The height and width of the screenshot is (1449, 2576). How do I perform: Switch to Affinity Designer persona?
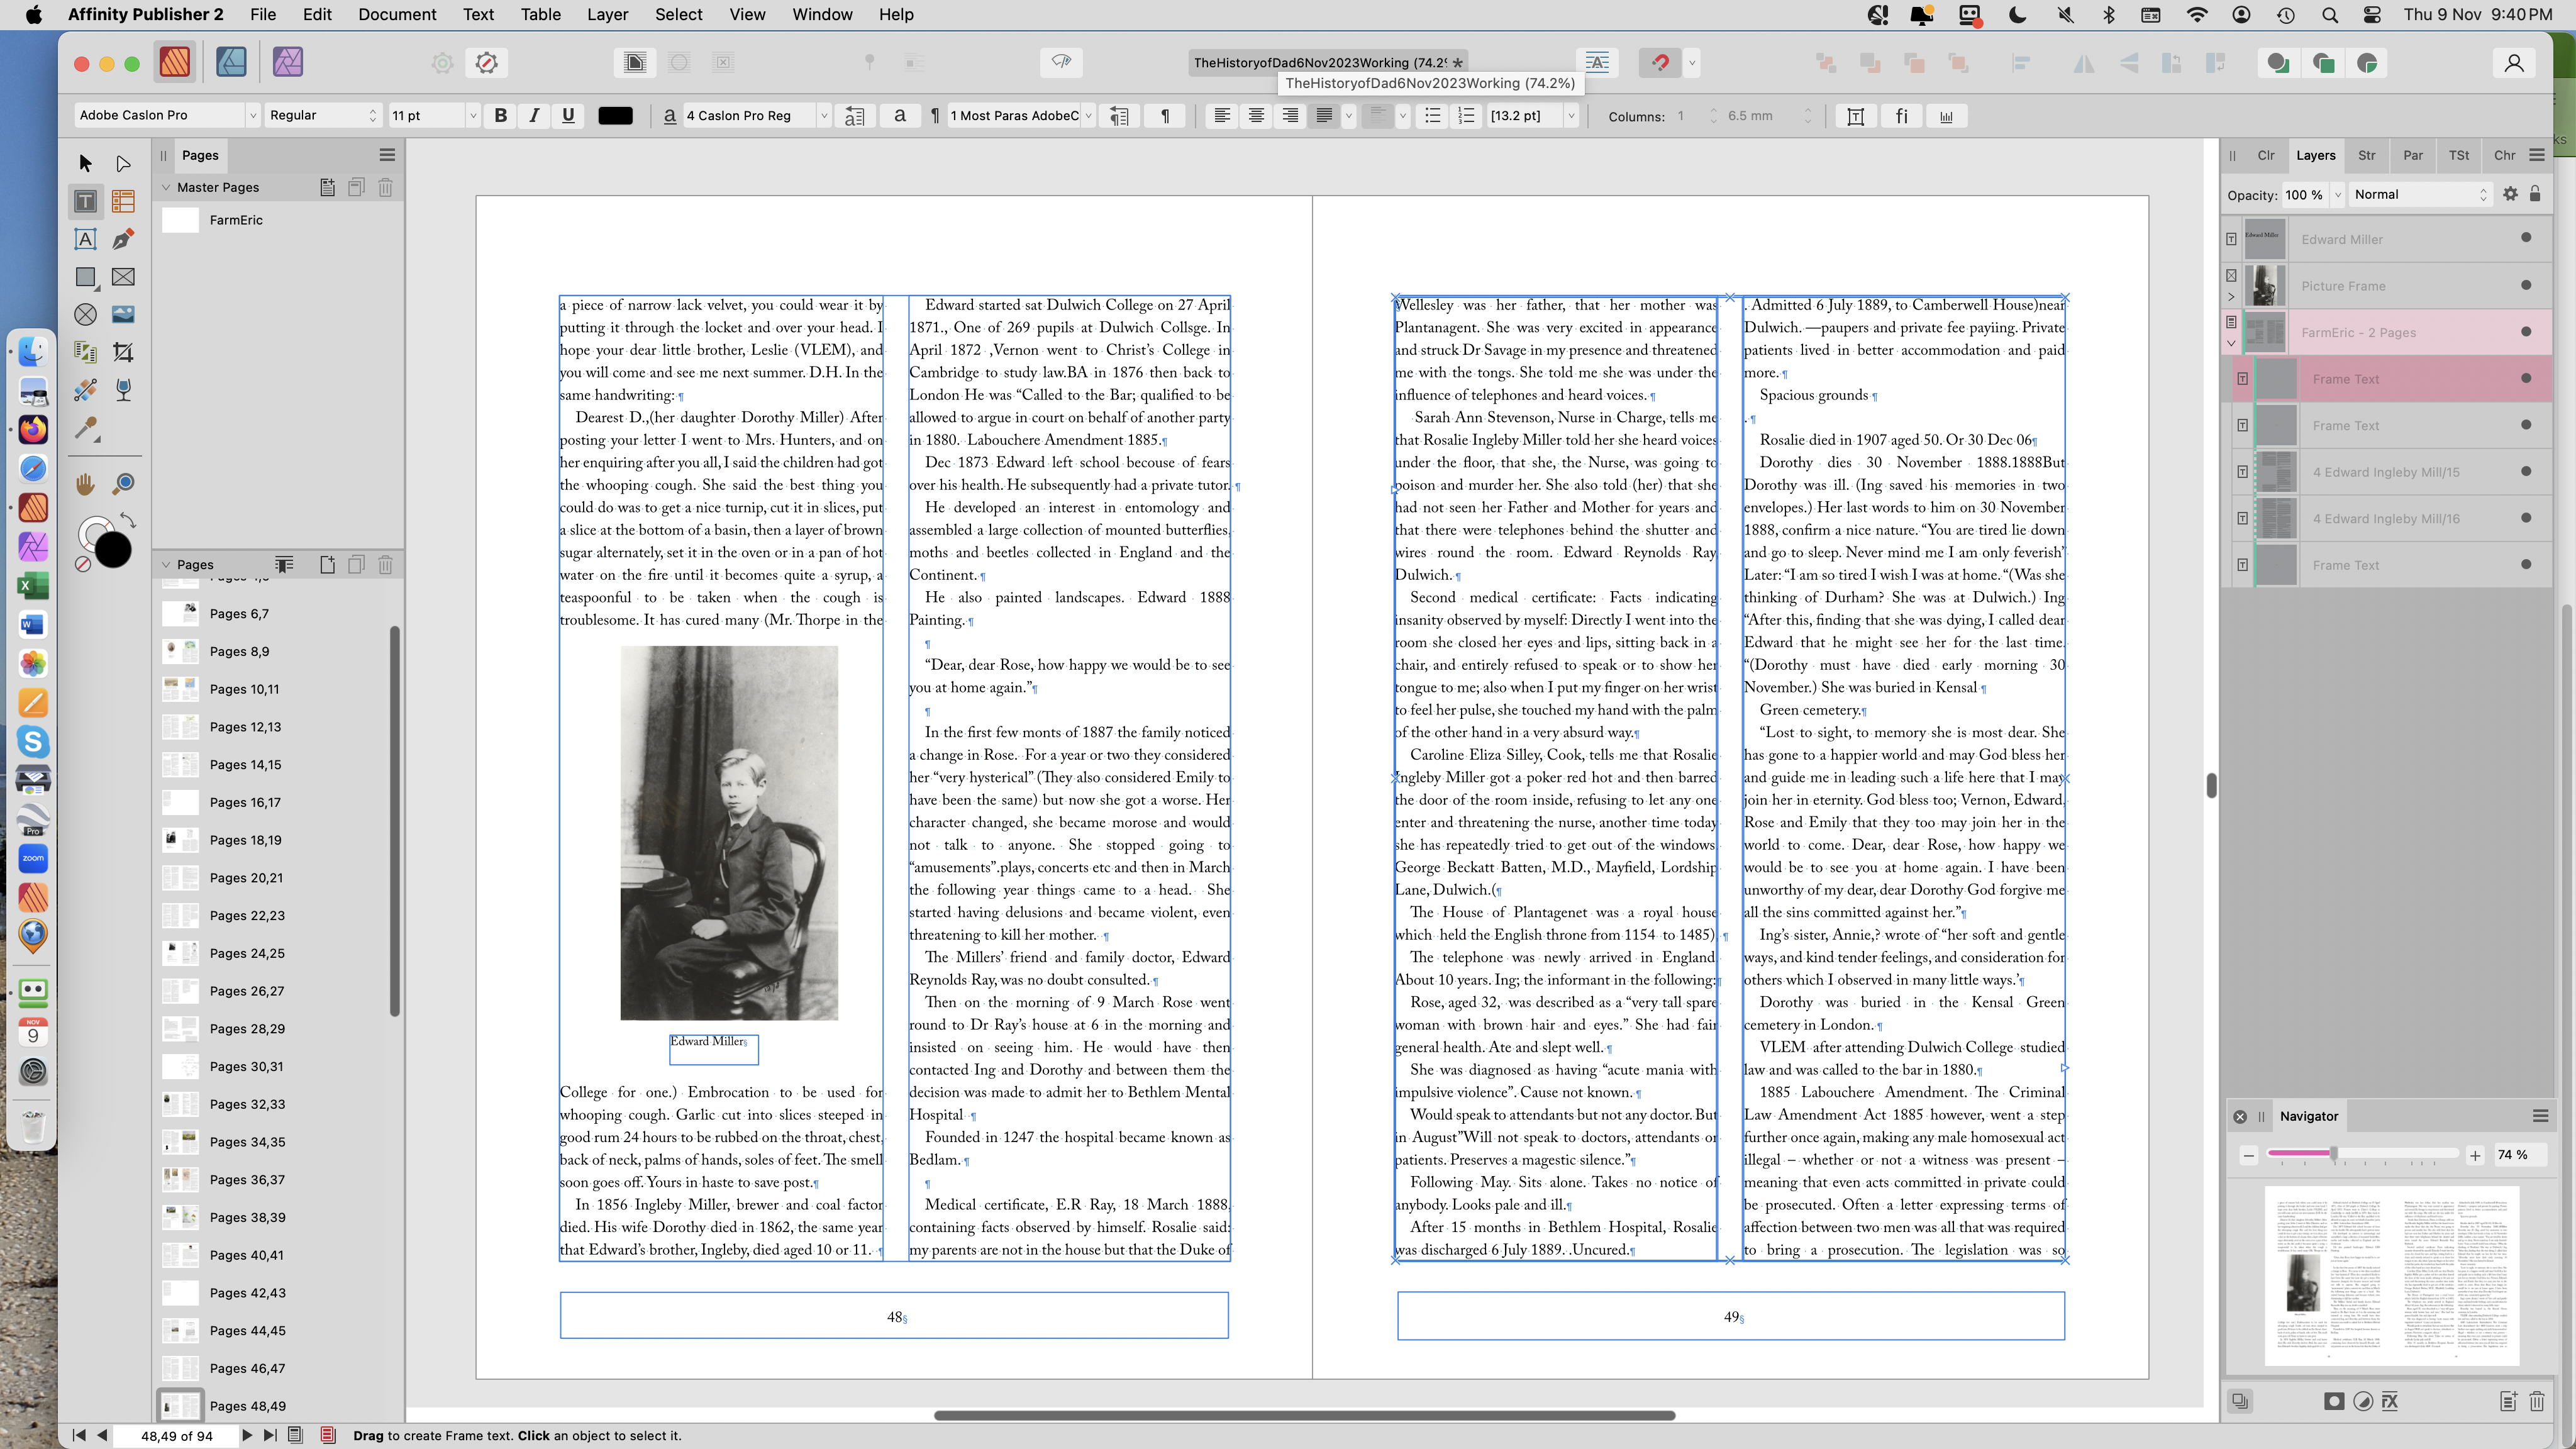(231, 62)
